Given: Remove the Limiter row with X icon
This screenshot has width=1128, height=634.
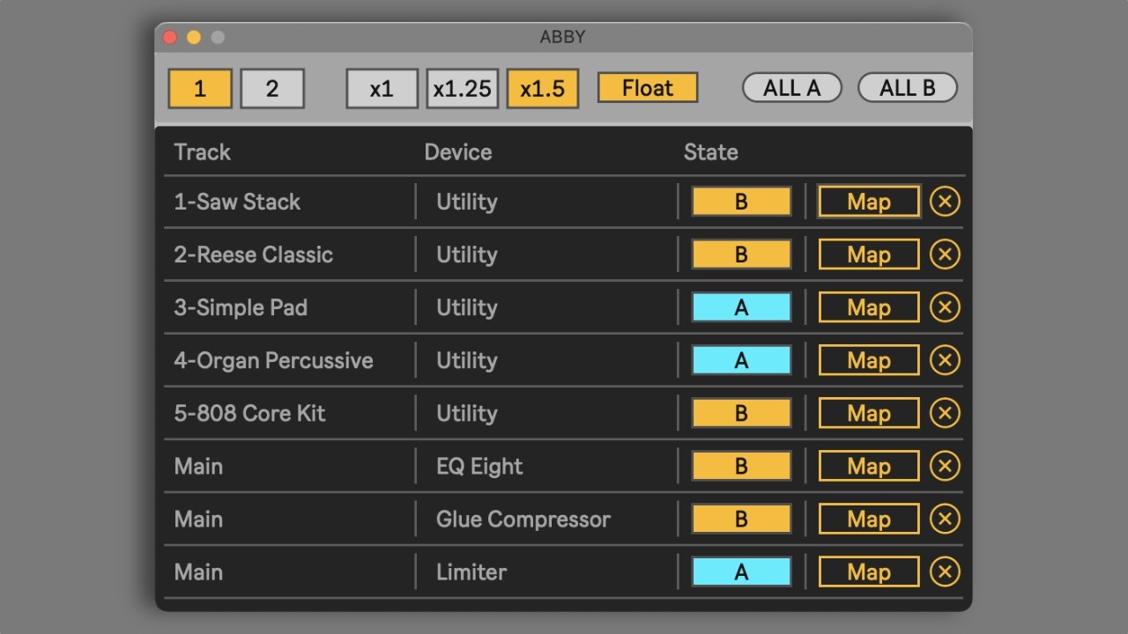Looking at the screenshot, I should [945, 571].
